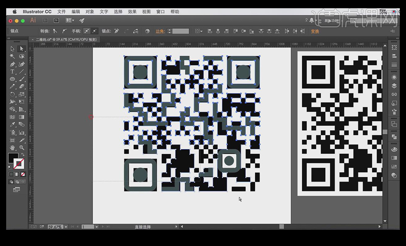Open the artboard number dropdown

97,227
